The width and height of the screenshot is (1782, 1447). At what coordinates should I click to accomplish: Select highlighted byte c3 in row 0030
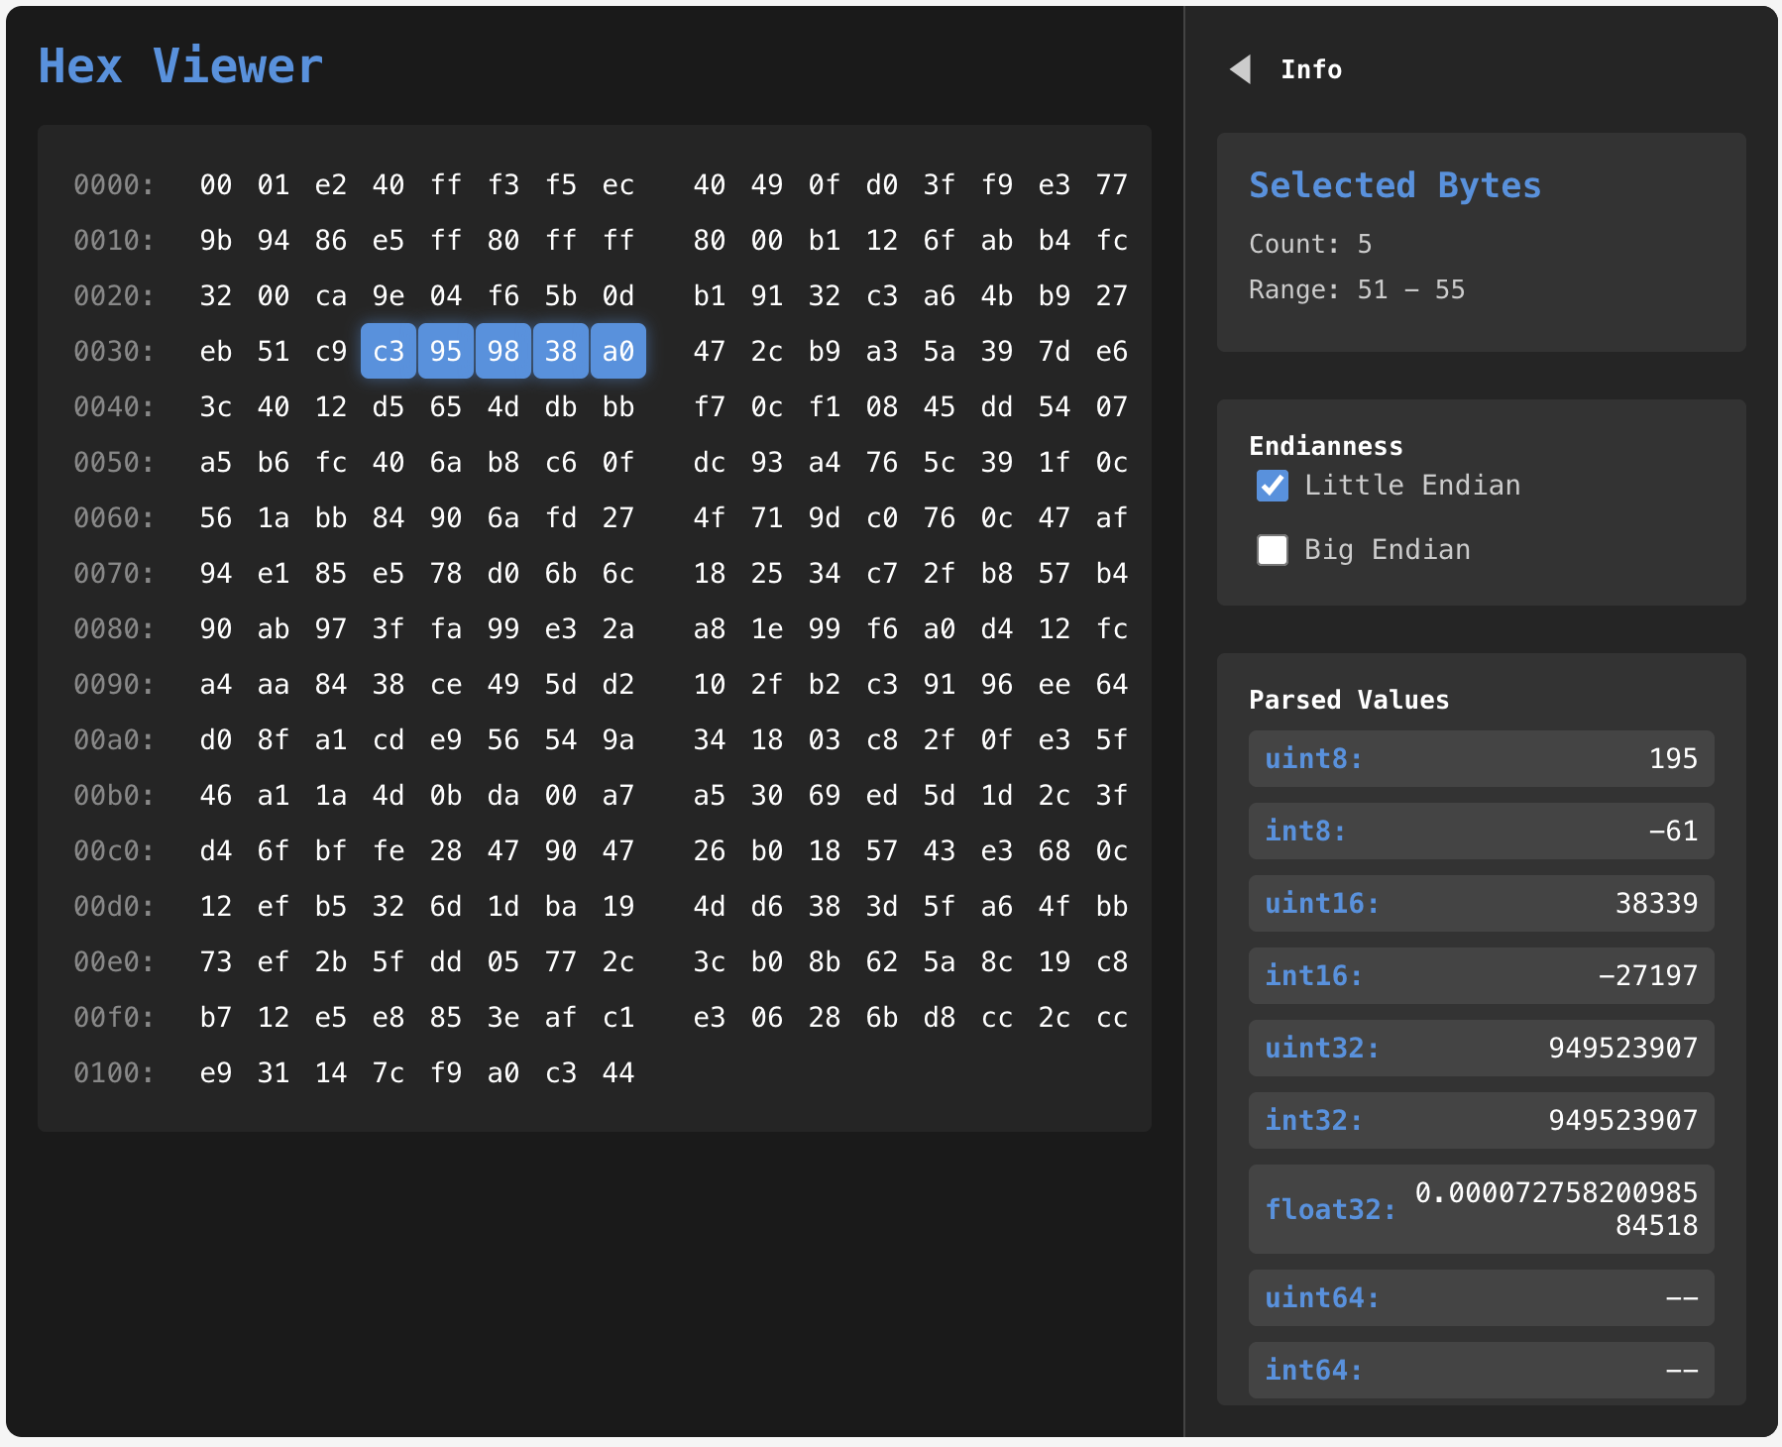coord(389,351)
